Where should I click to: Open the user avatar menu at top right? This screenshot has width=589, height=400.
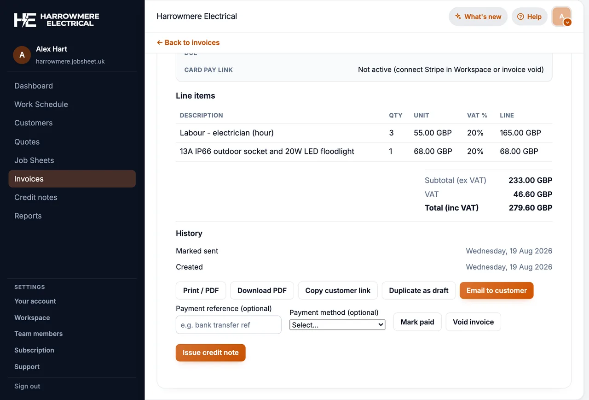coord(561,17)
